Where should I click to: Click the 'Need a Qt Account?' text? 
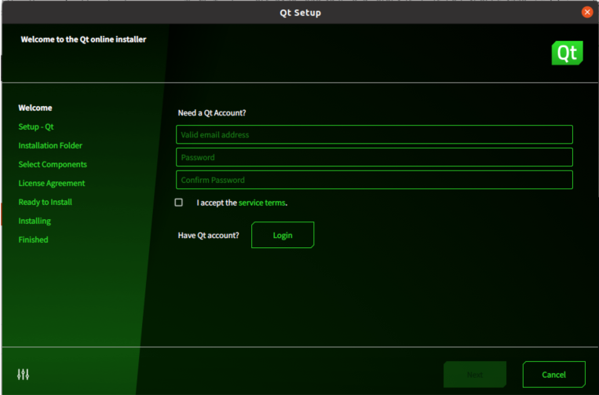pos(212,113)
